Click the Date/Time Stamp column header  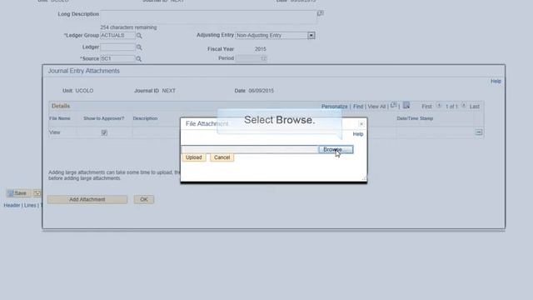415,118
